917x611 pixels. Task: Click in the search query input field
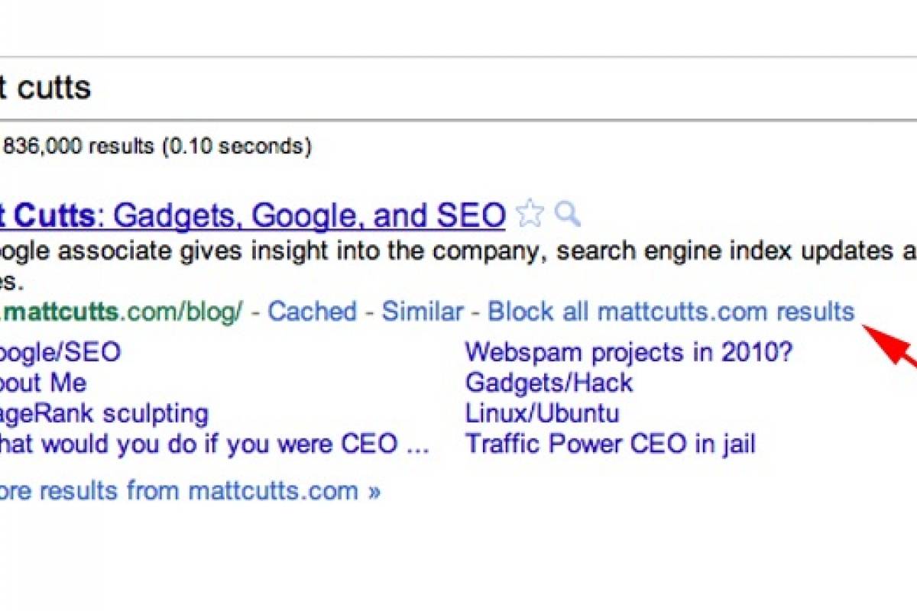click(x=458, y=88)
